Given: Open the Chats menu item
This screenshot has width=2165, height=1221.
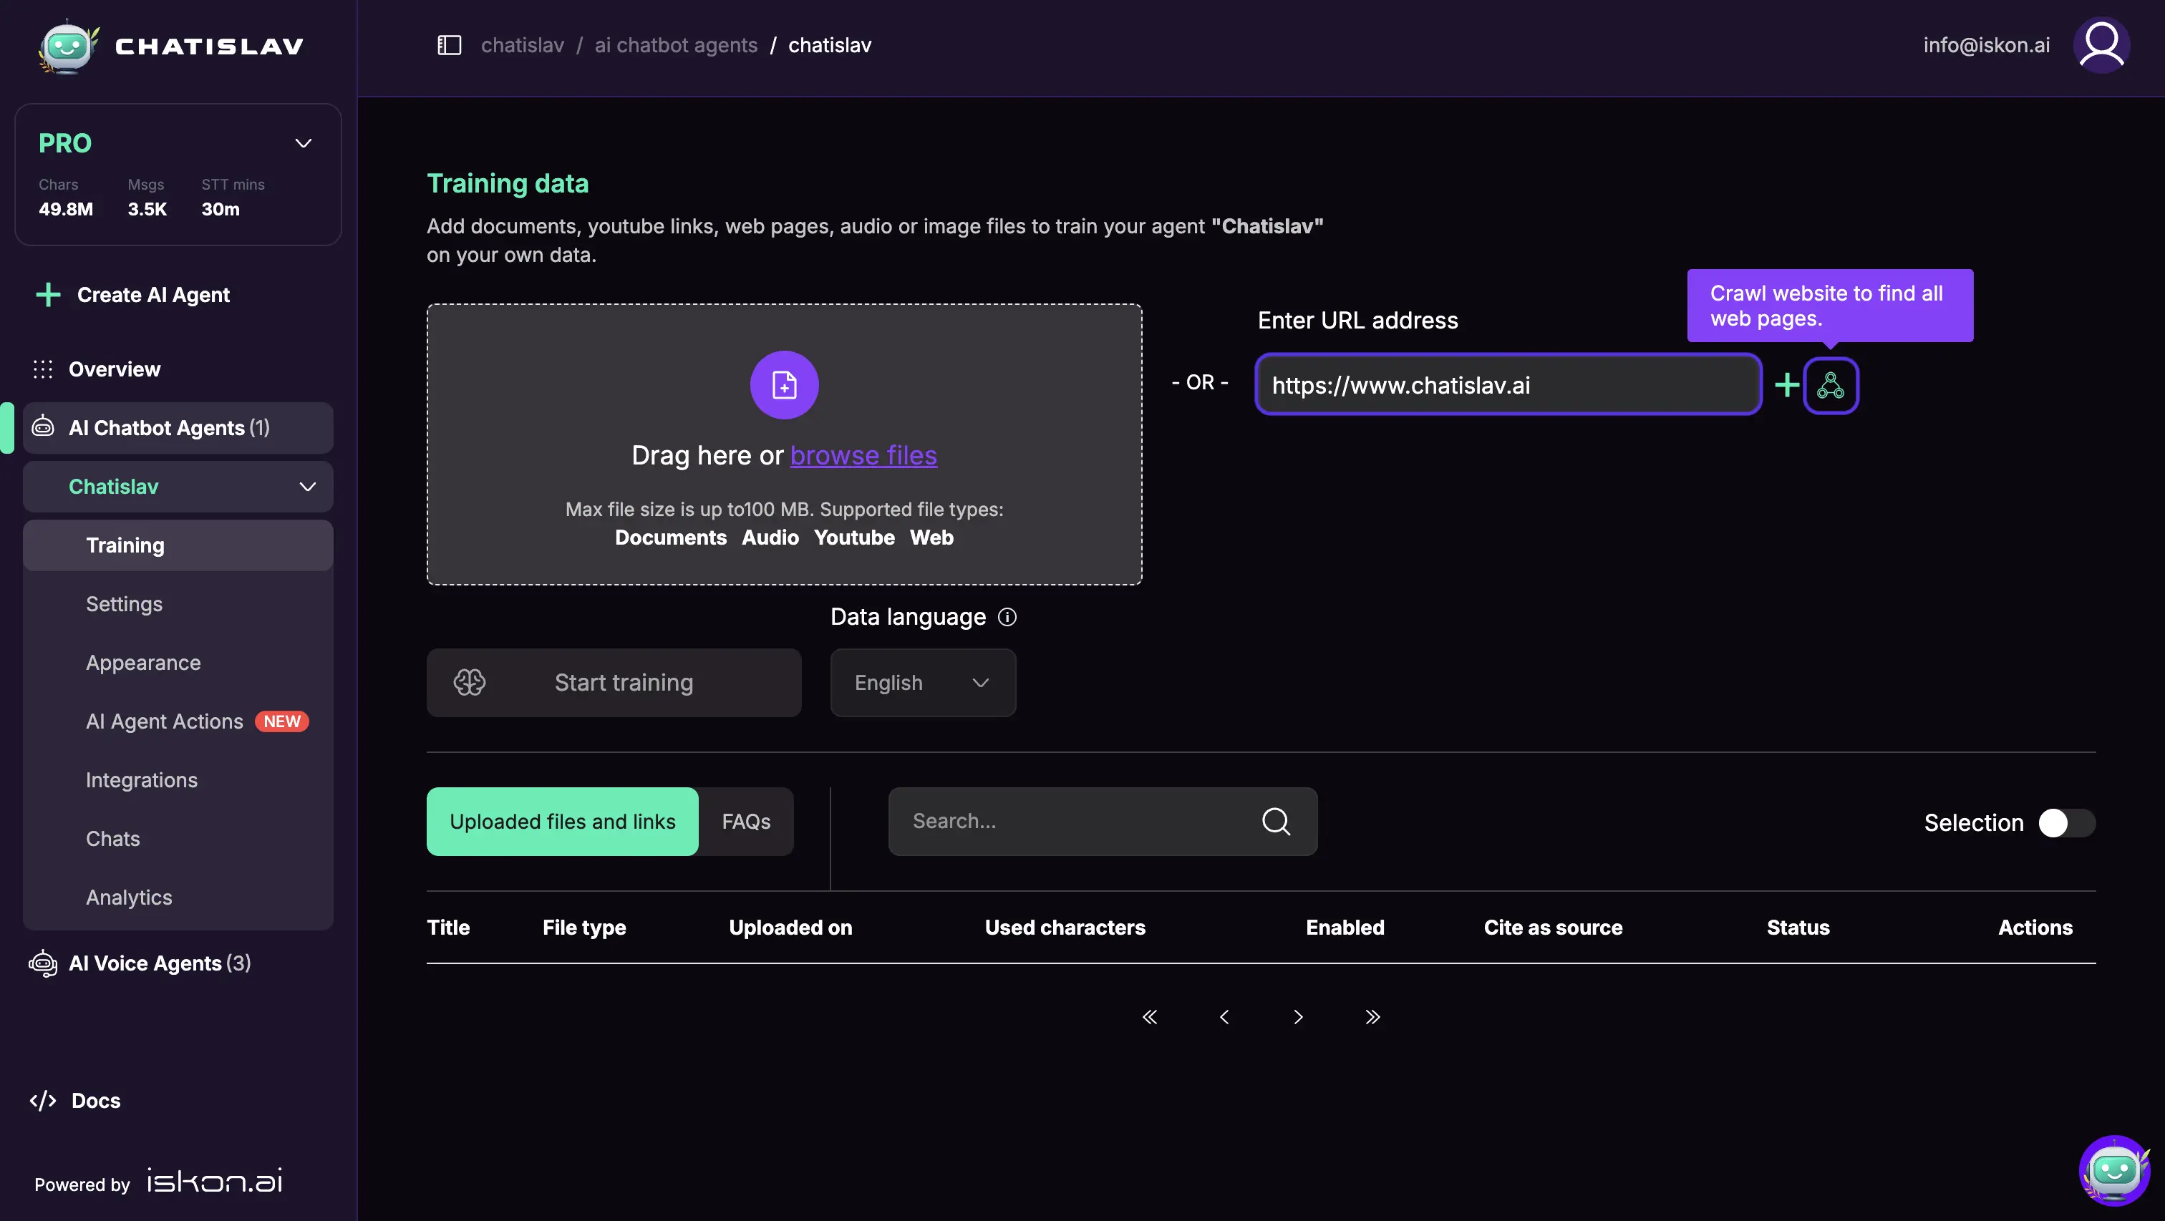Looking at the screenshot, I should pyautogui.click(x=178, y=840).
